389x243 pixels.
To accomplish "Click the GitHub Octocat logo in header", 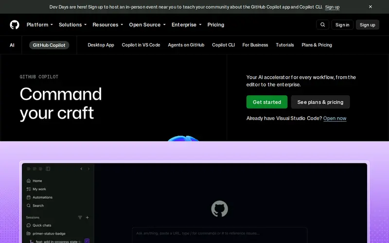I will (x=15, y=25).
